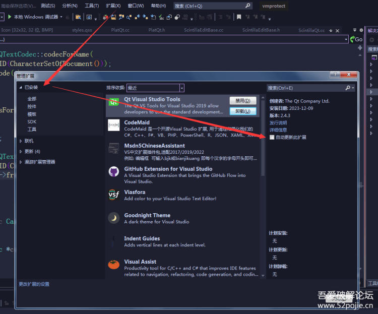Image resolution: width=378 pixels, height=314 pixels.
Task: Expand the 漫游扩展管理器 node
Action: click(x=21, y=162)
